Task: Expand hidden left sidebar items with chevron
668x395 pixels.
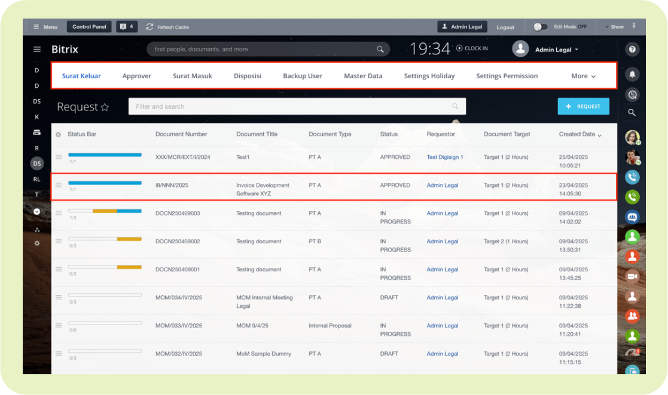Action: (36, 212)
